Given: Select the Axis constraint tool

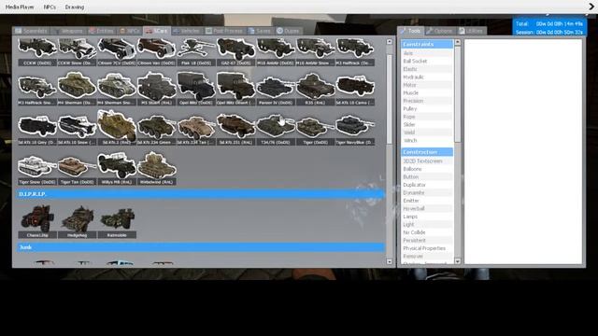Looking at the screenshot, I should click(x=427, y=53).
